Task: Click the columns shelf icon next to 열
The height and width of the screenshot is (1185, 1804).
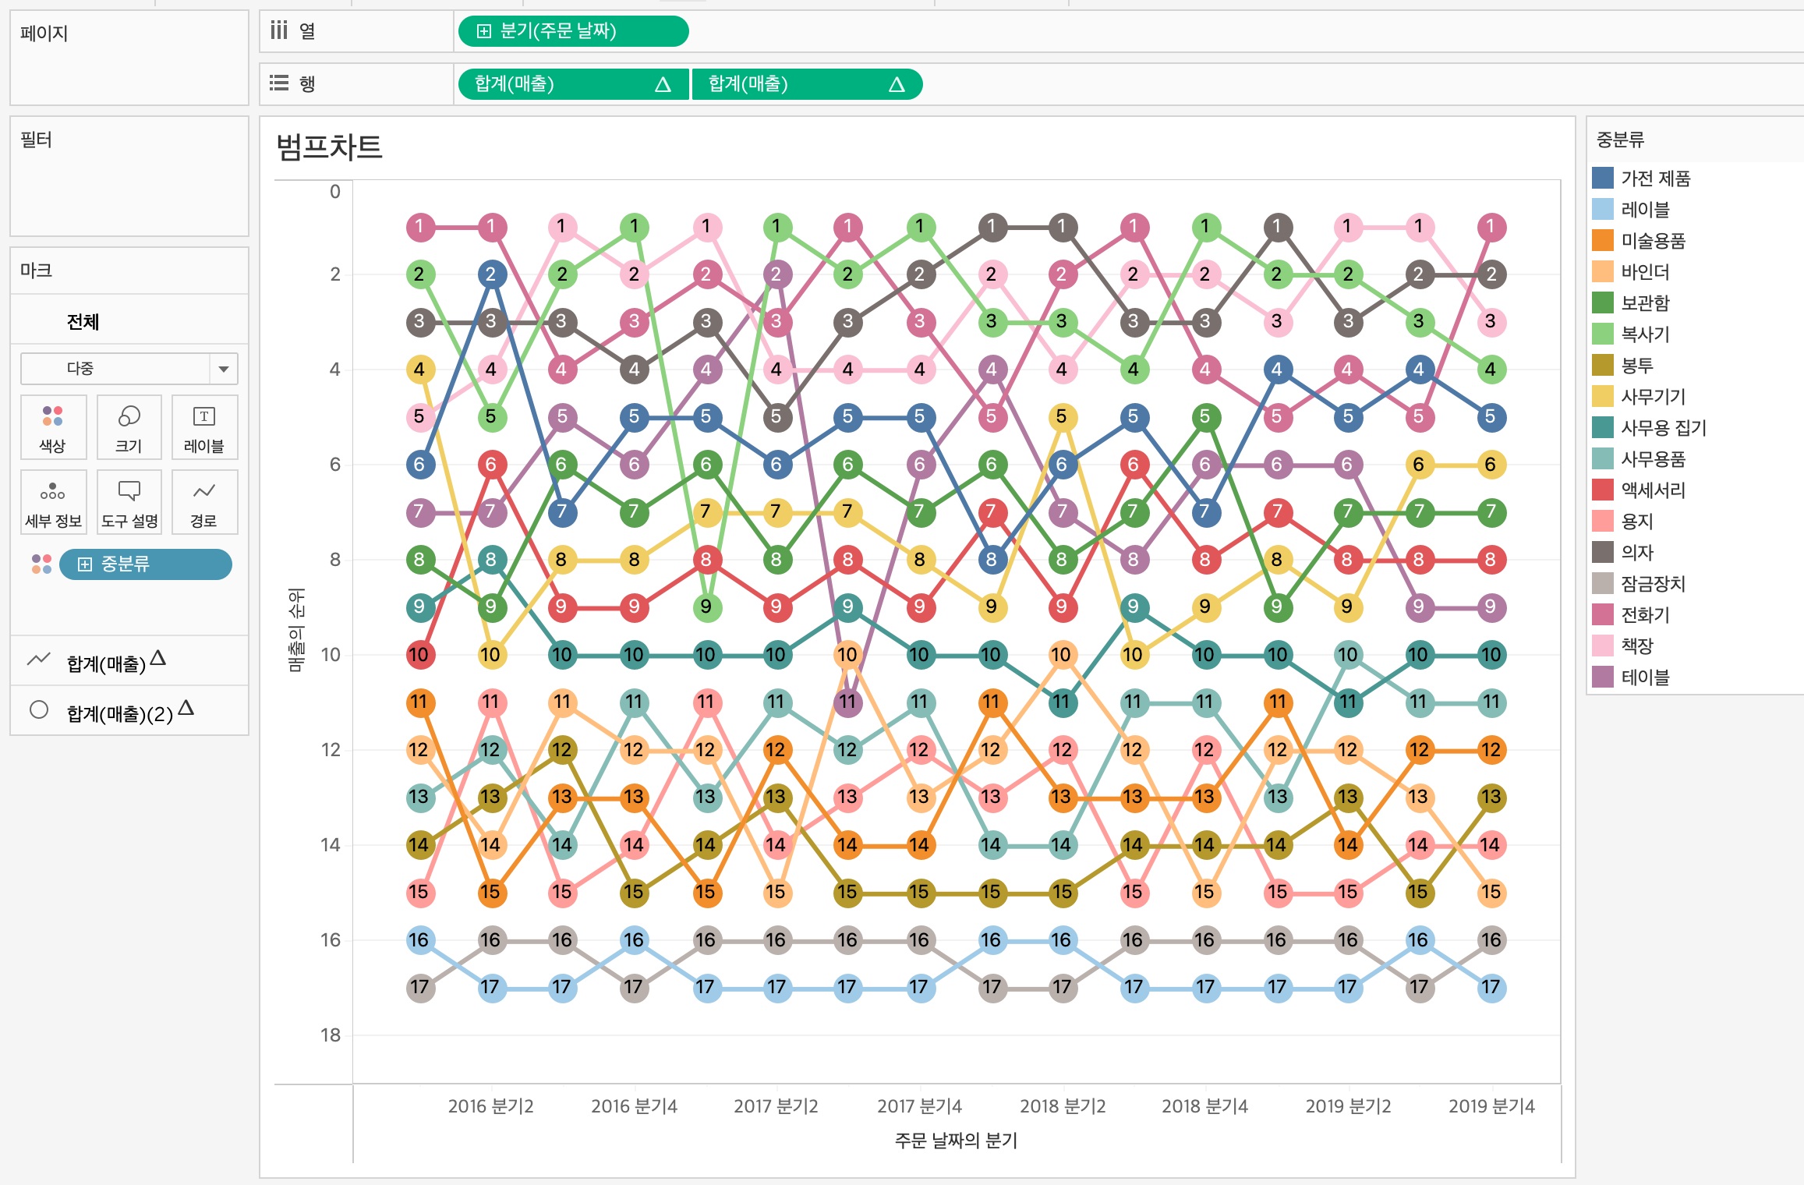Action: click(x=279, y=31)
